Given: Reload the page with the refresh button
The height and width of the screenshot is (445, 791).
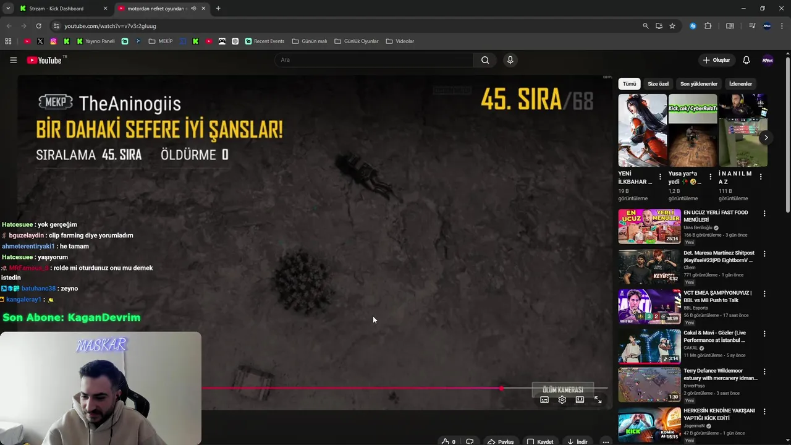Looking at the screenshot, I should (38, 26).
